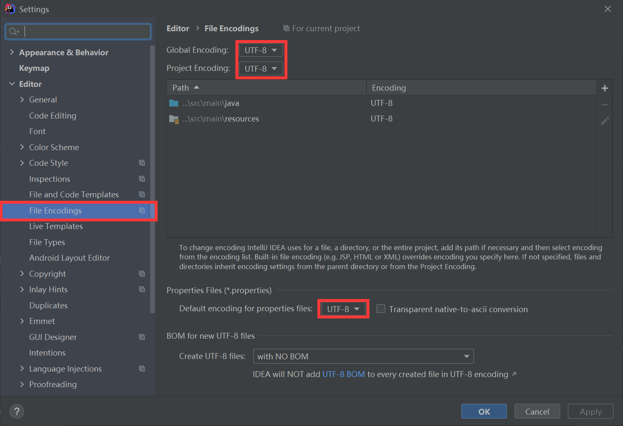Collapse the Editor tree section

click(12, 84)
